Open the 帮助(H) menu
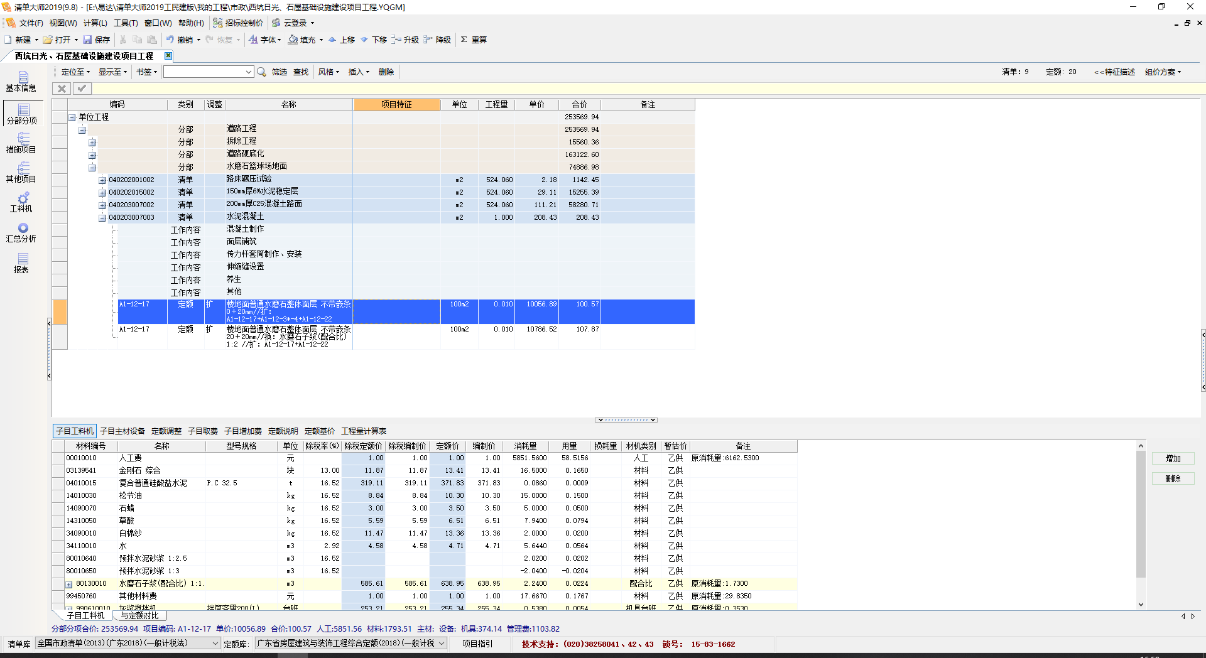 click(191, 23)
